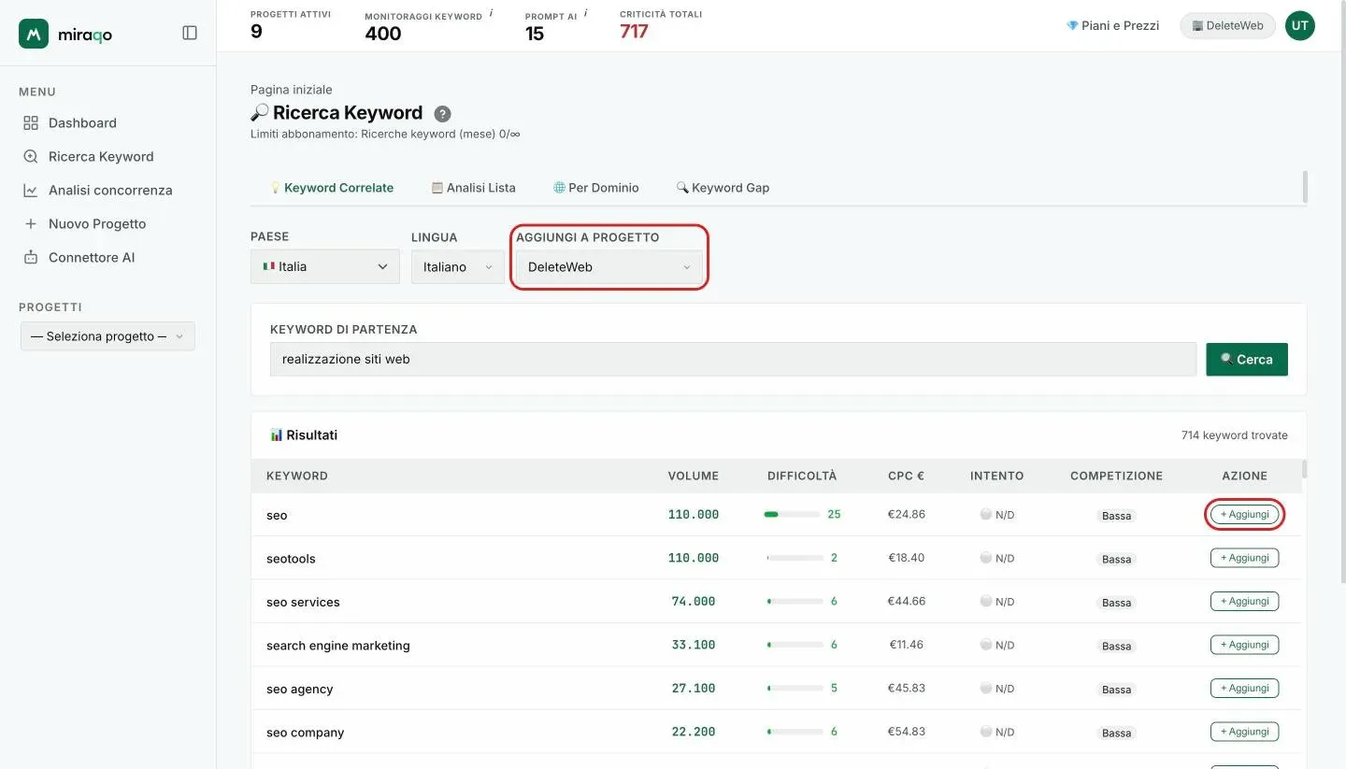
Task: Open Connettore AI from sidebar menu
Action: [92, 257]
